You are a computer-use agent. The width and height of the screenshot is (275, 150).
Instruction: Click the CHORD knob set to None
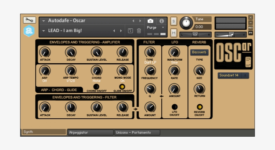97,71
